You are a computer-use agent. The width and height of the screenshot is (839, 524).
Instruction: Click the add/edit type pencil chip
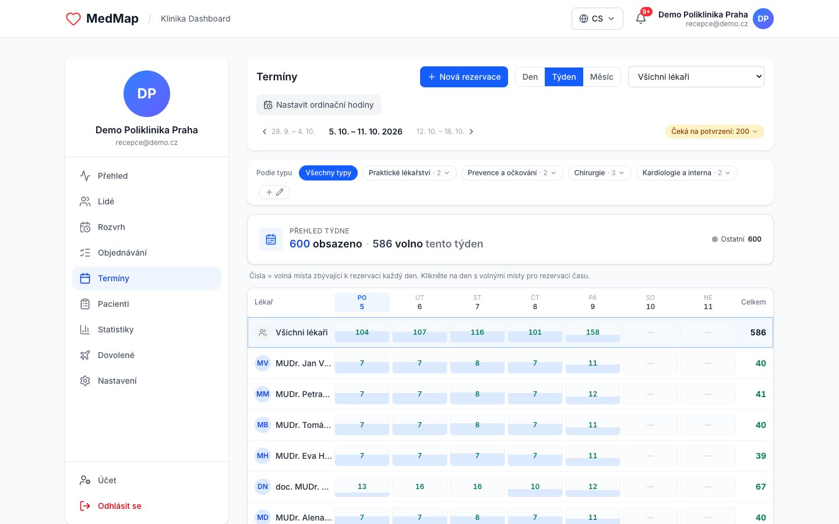click(x=274, y=192)
